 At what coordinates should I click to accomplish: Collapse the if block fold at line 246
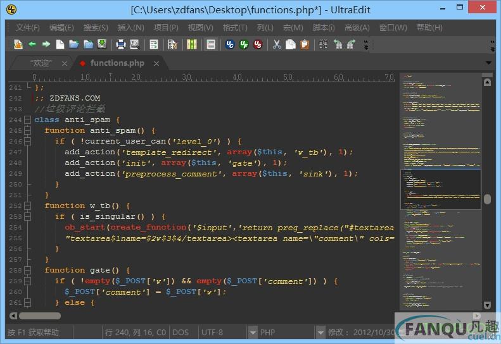click(x=27, y=142)
